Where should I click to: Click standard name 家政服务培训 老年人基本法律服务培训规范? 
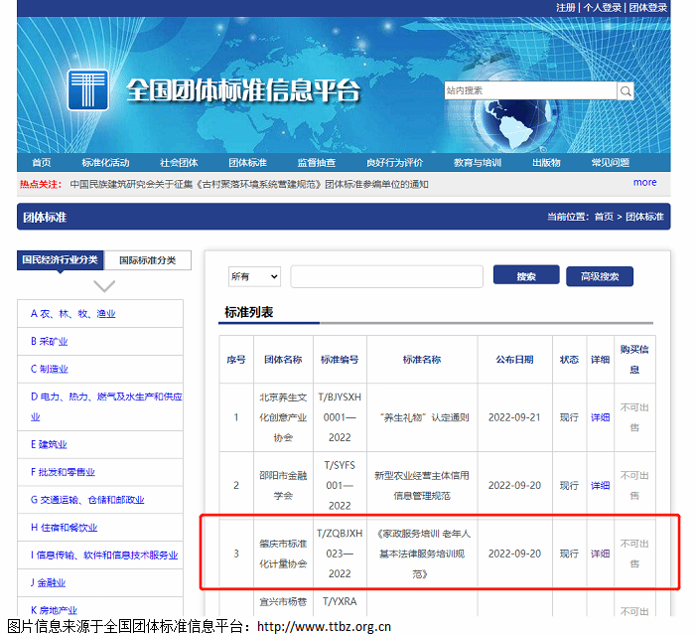pos(423,554)
